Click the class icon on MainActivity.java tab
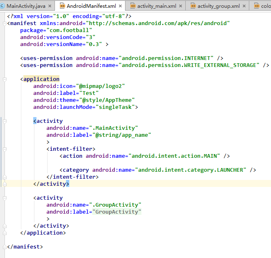The width and height of the screenshot is (271, 258). (x=2, y=6)
